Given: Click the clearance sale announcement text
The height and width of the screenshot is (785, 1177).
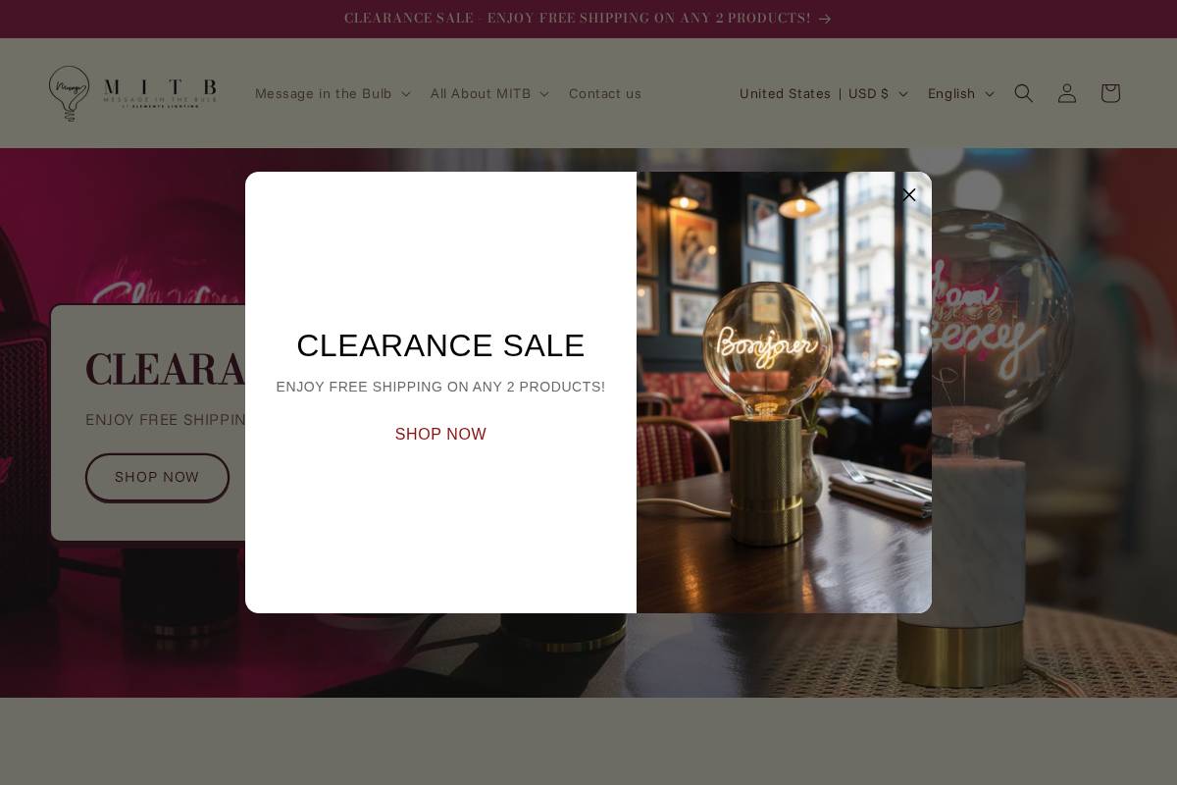Looking at the screenshot, I should point(578,19).
